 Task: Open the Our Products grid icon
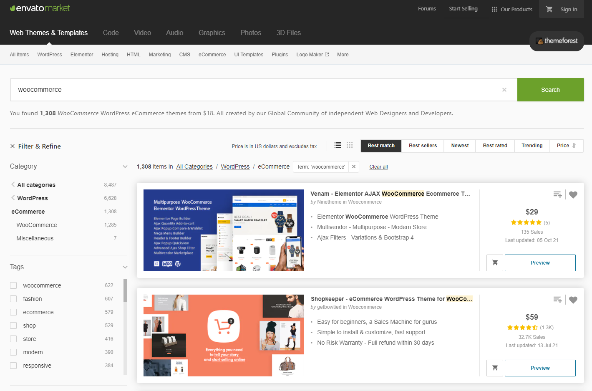tap(494, 9)
